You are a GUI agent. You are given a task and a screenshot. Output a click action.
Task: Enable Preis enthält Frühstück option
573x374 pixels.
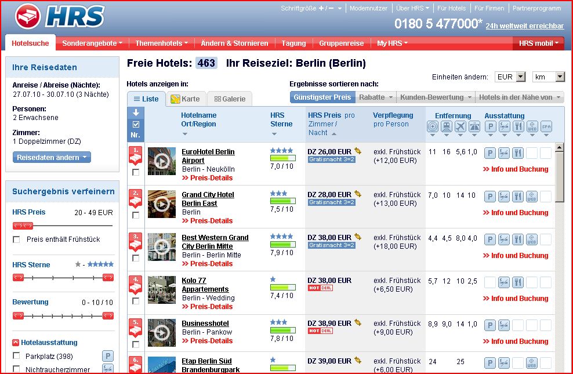(16, 239)
